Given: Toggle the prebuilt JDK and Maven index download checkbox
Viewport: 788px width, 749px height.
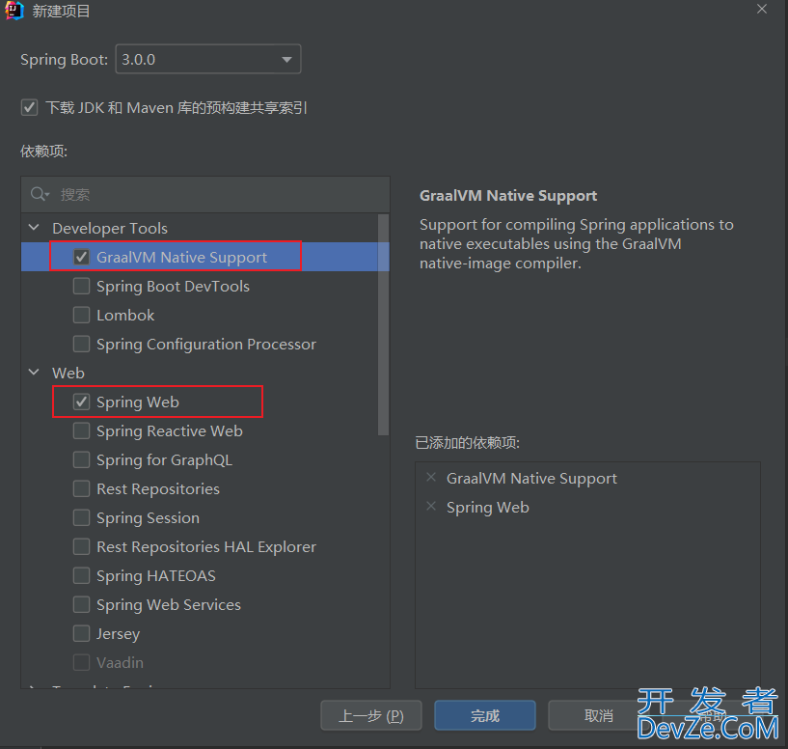Looking at the screenshot, I should pyautogui.click(x=29, y=107).
